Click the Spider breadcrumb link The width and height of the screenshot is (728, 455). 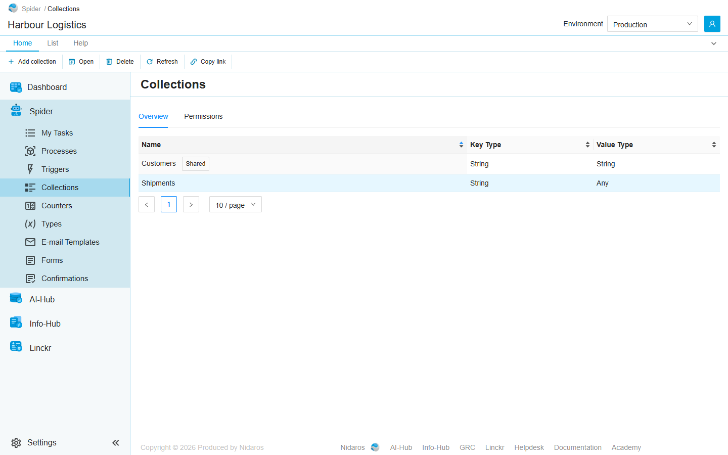[x=31, y=9]
